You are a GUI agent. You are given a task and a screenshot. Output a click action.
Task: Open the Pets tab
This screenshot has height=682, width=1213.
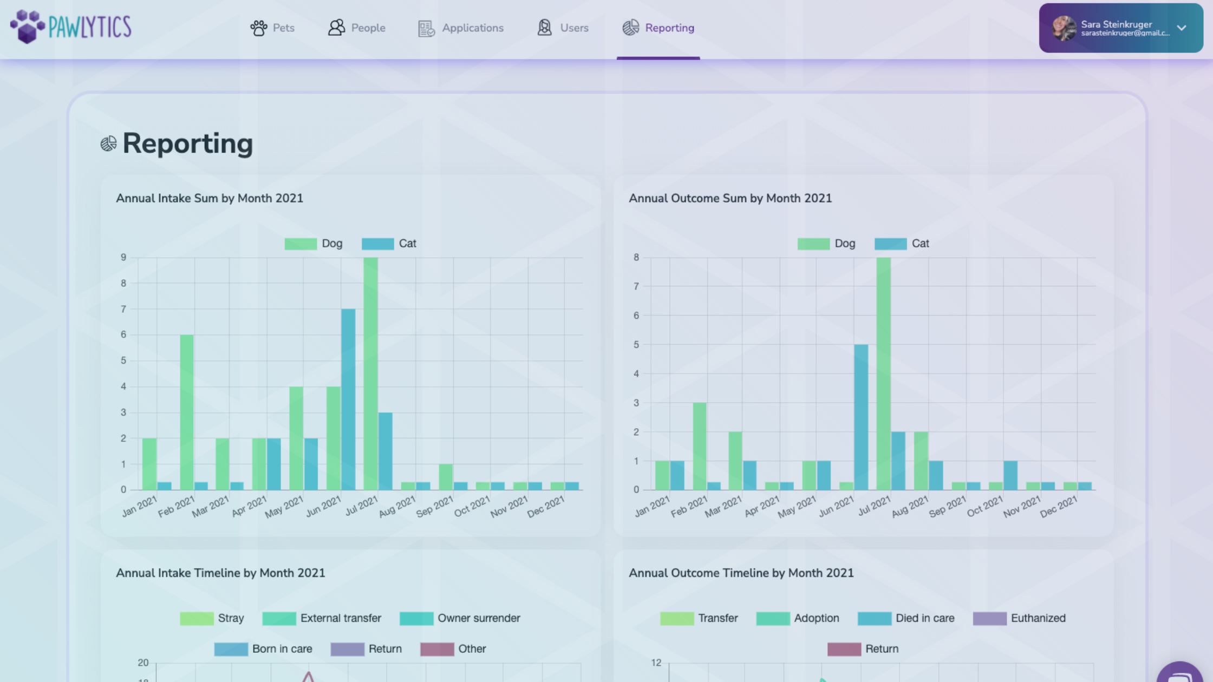click(x=272, y=28)
